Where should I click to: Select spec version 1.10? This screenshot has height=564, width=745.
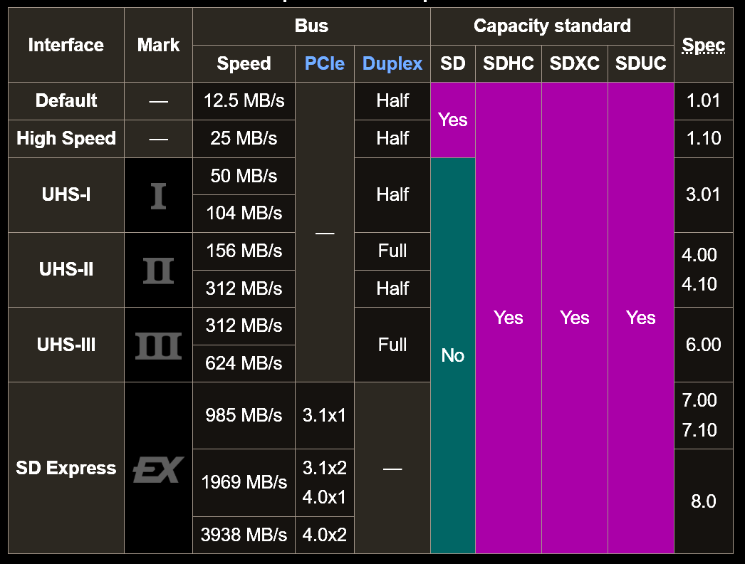click(703, 138)
